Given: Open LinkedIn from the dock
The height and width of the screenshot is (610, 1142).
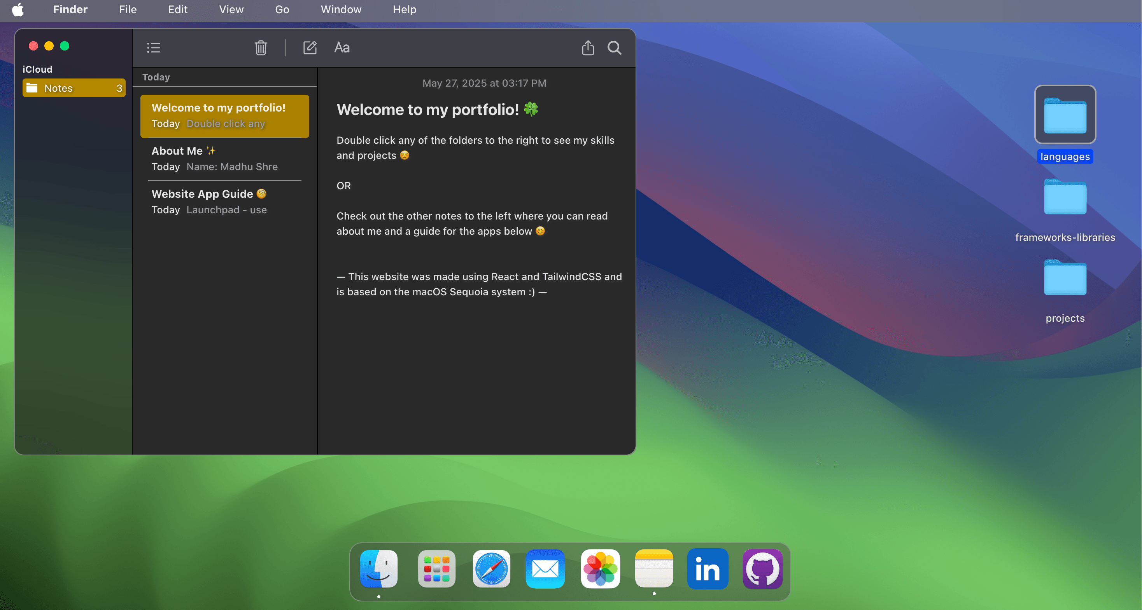Looking at the screenshot, I should click(707, 569).
